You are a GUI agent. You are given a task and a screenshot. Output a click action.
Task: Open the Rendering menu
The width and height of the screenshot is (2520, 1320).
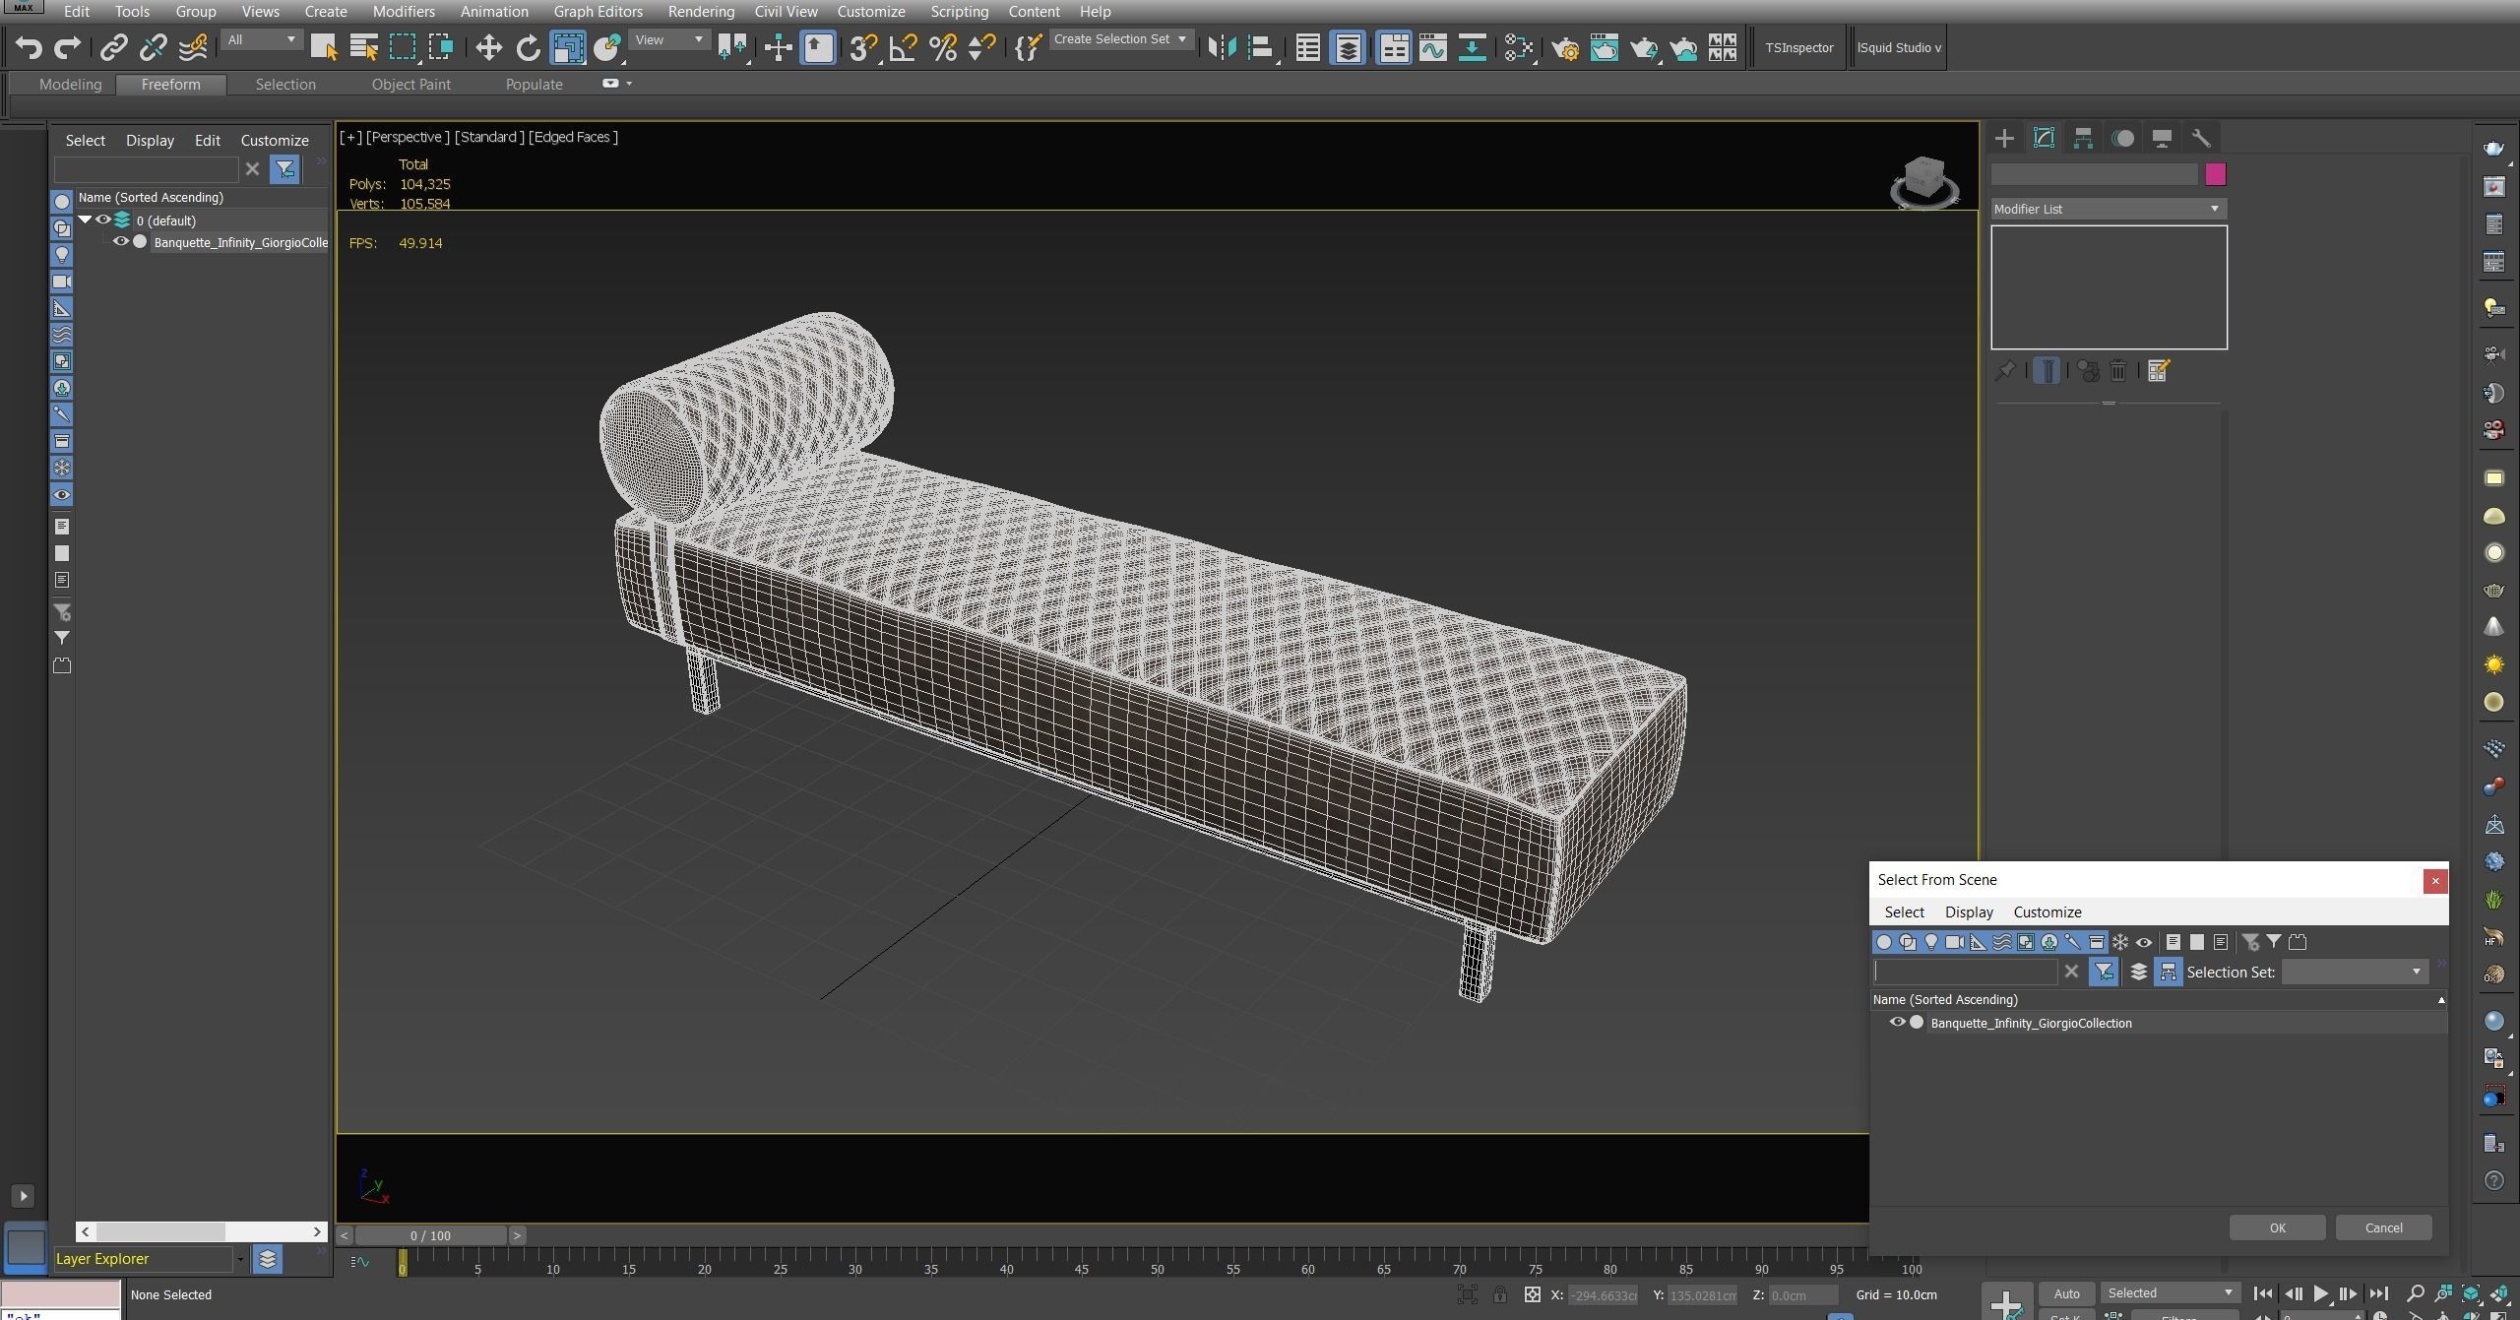(x=700, y=12)
